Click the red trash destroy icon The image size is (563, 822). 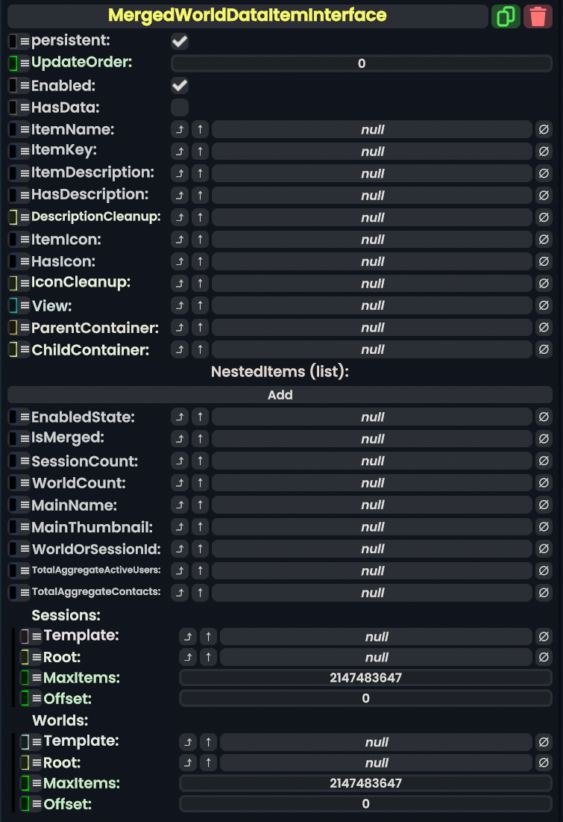pyautogui.click(x=538, y=16)
